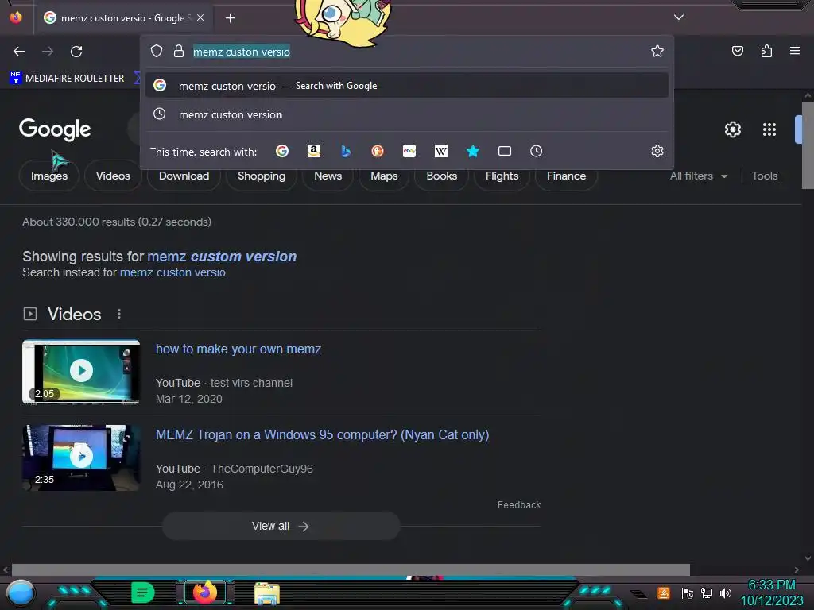Viewport: 814px width, 610px height.
Task: Open the clock showing 6:33 PM
Action: 771,593
